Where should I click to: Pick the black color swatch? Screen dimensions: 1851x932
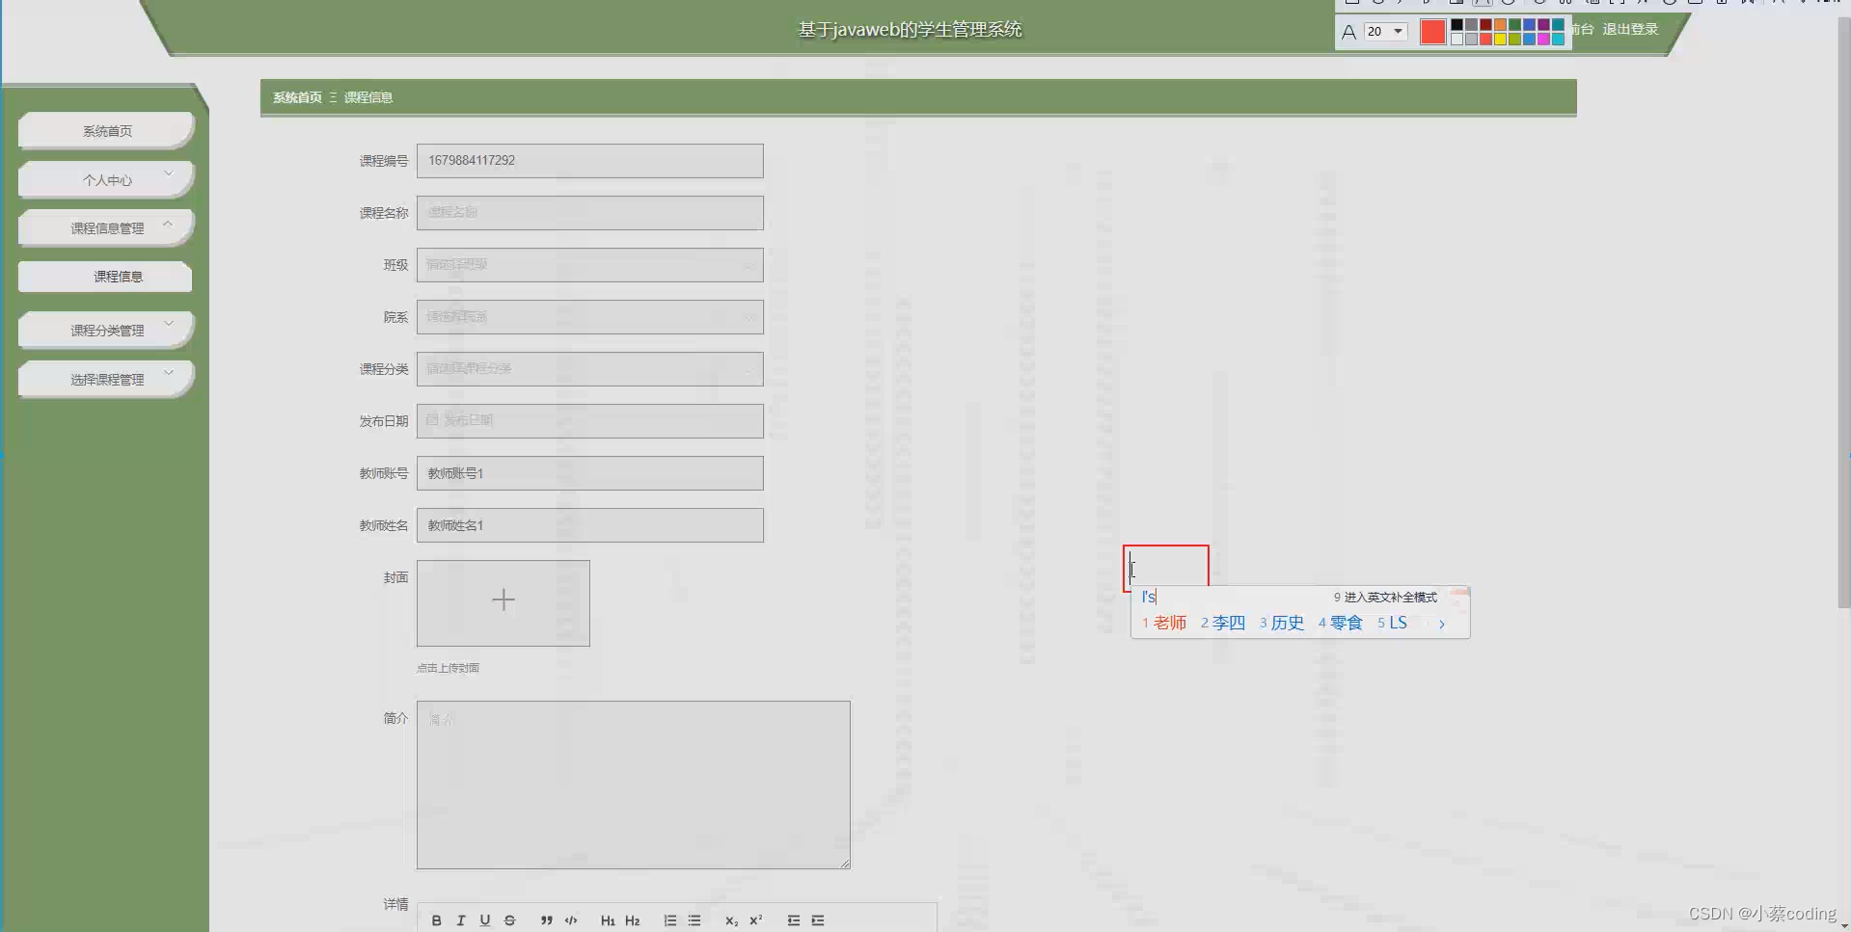click(x=1456, y=24)
